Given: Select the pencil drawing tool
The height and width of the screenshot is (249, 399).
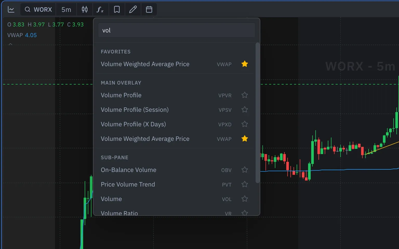Looking at the screenshot, I should coord(133,10).
